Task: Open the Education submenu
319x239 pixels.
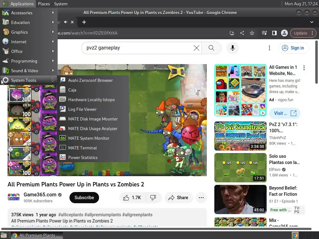Action: click(x=29, y=22)
